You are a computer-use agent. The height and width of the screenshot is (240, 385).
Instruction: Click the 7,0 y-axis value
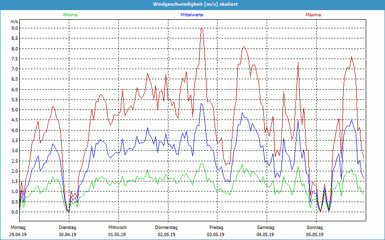(15, 69)
